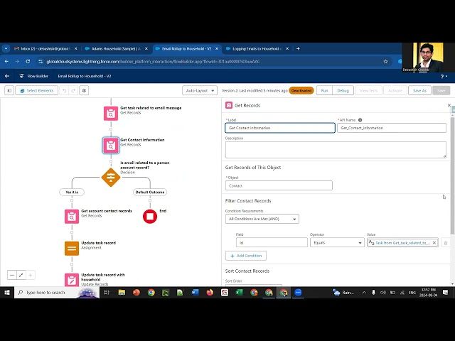Open the Windows Start menu
This screenshot has width=455, height=341.
click(7, 293)
